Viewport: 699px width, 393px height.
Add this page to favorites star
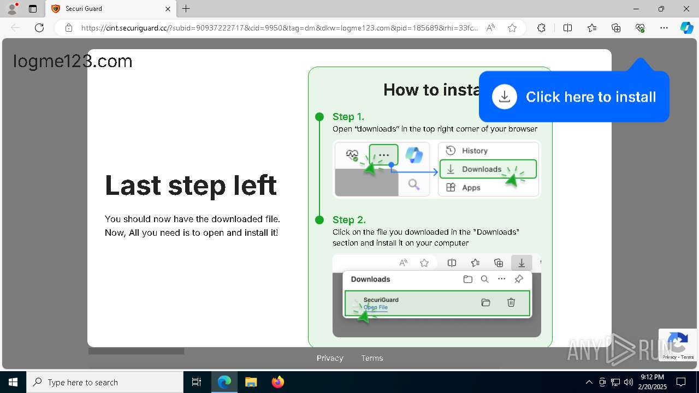click(512, 28)
